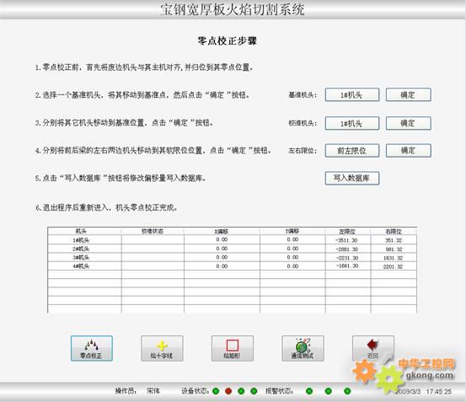Select the 4#机头 row in the table
The image size is (466, 402).
232,266
